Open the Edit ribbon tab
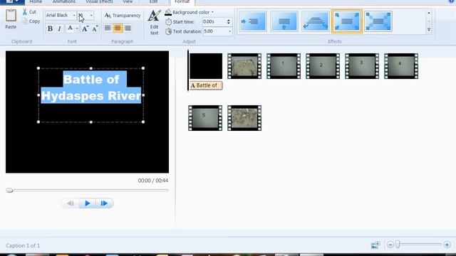Viewport: 456px width, 256px height. (154, 1)
